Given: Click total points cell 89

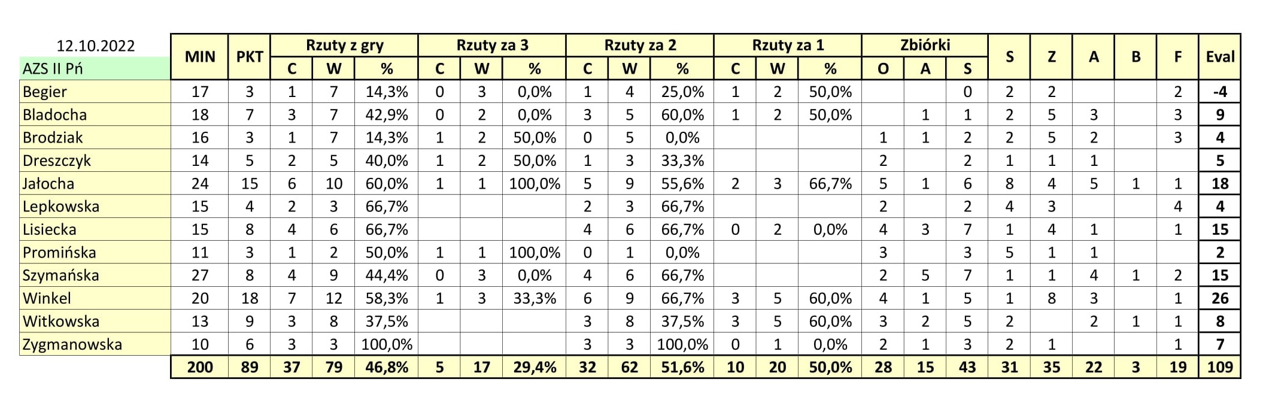Looking at the screenshot, I should pyautogui.click(x=250, y=367).
